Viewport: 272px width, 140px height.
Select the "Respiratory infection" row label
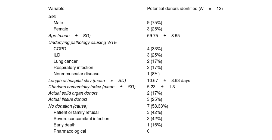click(73, 67)
